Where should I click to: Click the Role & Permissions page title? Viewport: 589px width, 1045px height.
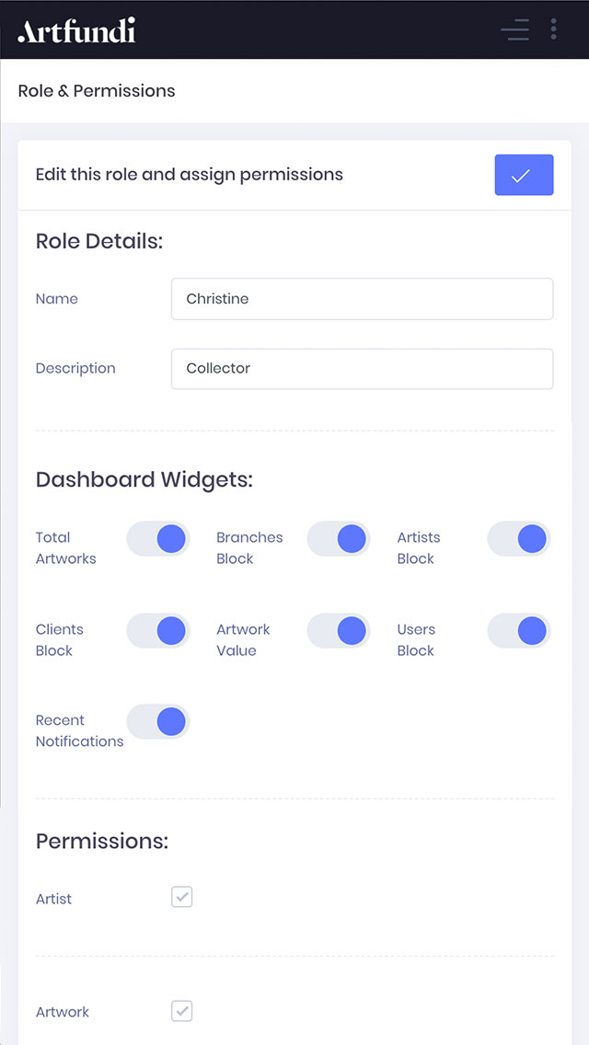point(97,91)
